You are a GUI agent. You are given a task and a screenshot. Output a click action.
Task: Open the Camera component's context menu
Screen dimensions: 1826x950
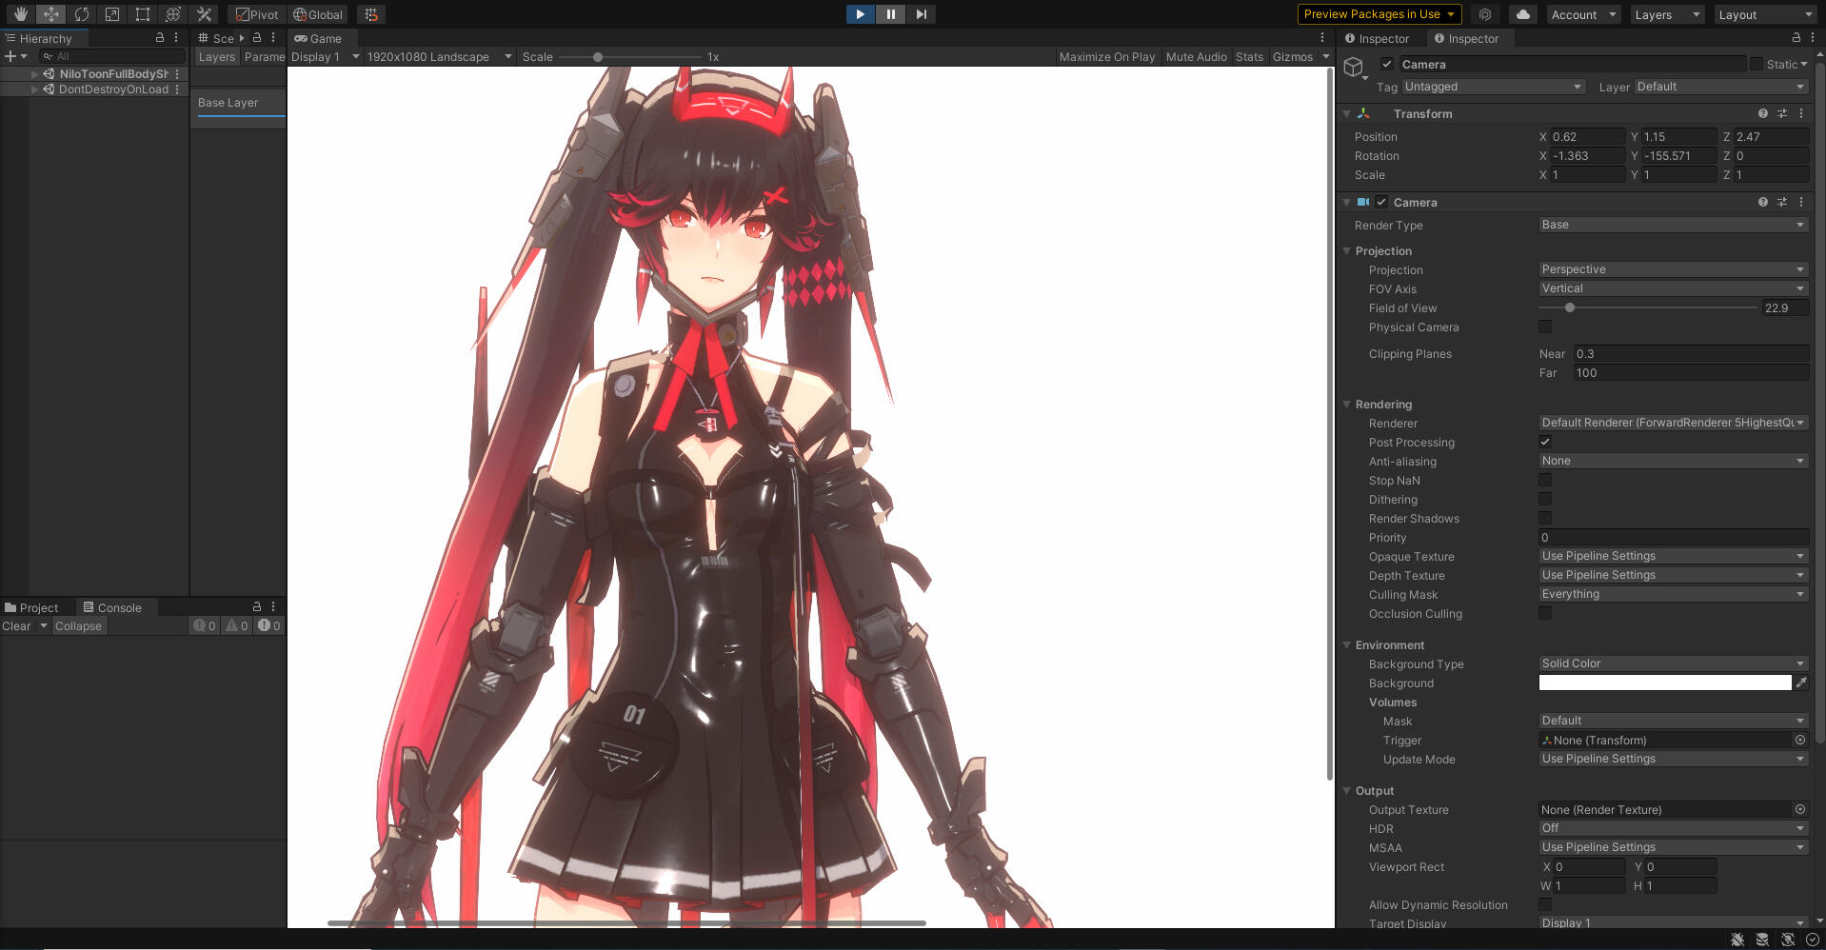point(1801,202)
